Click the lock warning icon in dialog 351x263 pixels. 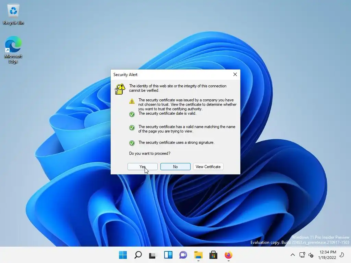click(x=120, y=89)
